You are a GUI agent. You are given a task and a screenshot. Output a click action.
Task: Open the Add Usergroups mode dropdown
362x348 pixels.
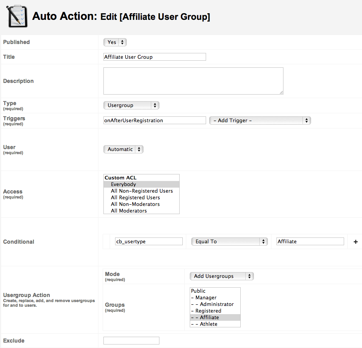222,276
